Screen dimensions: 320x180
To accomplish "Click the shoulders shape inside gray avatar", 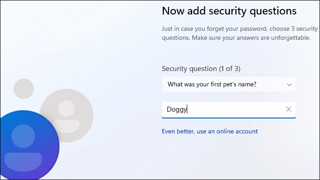I will click(67, 126).
